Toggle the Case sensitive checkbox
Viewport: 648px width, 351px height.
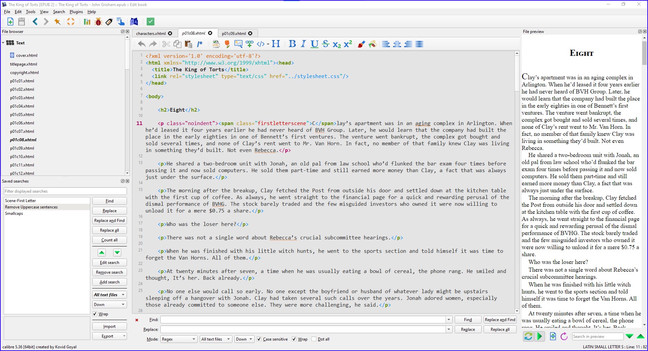tap(259, 339)
